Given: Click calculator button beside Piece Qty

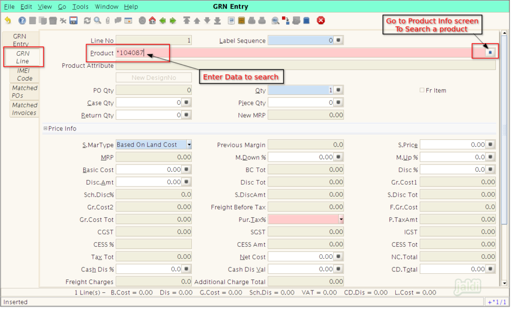Looking at the screenshot, I should pos(339,102).
